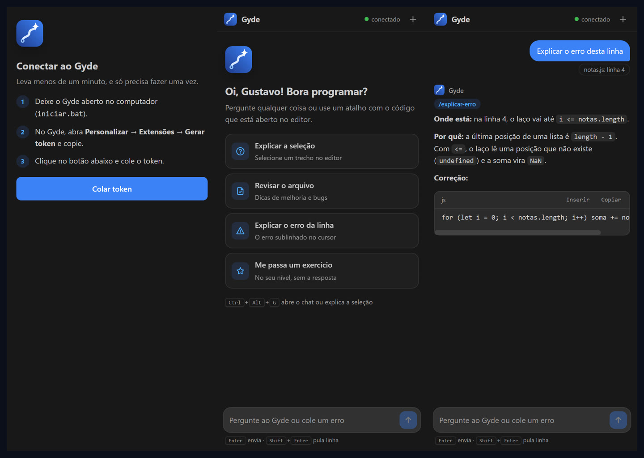The image size is (644, 458).
Task: Click the inline code "i <= notas.length"
Action: pyautogui.click(x=592, y=119)
